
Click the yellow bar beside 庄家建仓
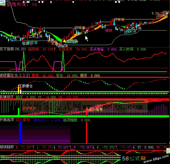[x=18, y=90]
